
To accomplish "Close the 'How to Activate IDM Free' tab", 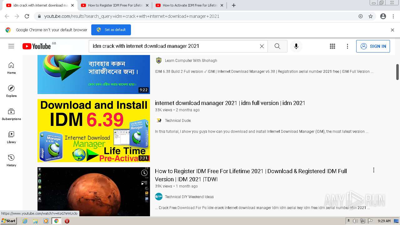I will (x=222, y=5).
